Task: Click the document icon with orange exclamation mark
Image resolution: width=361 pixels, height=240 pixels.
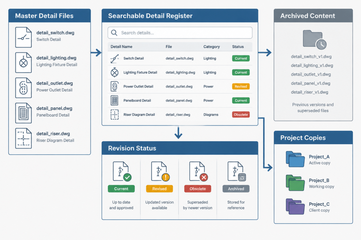Action: [160, 171]
